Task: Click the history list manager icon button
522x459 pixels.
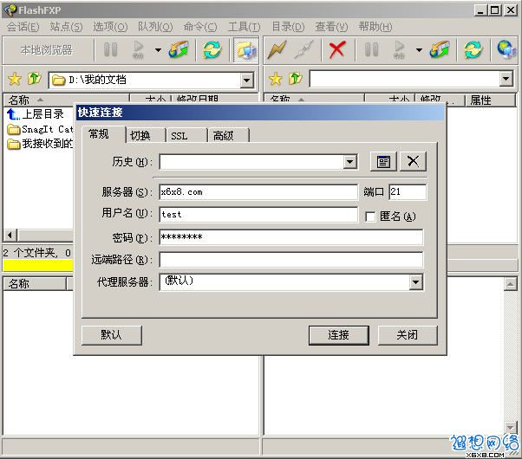Action: 383,162
